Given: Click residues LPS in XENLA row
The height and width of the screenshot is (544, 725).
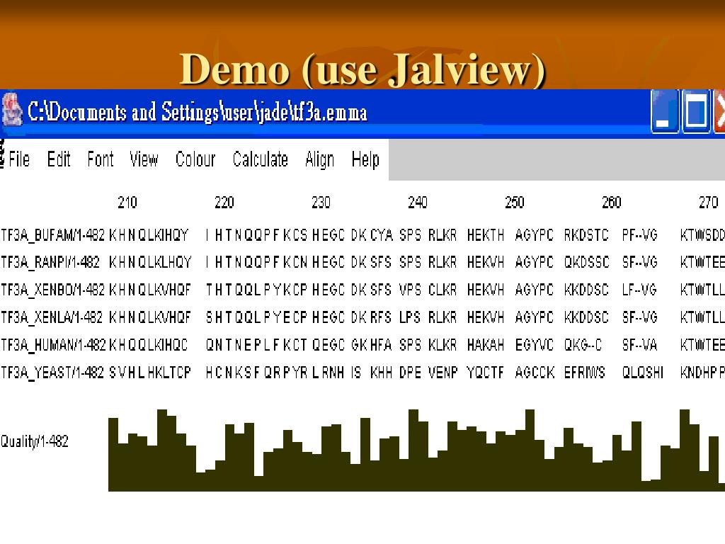Looking at the screenshot, I should click(410, 317).
